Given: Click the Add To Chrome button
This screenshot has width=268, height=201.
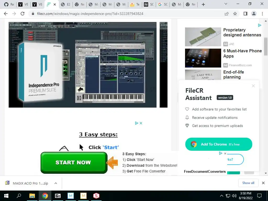Looking at the screenshot, I should point(219,144).
